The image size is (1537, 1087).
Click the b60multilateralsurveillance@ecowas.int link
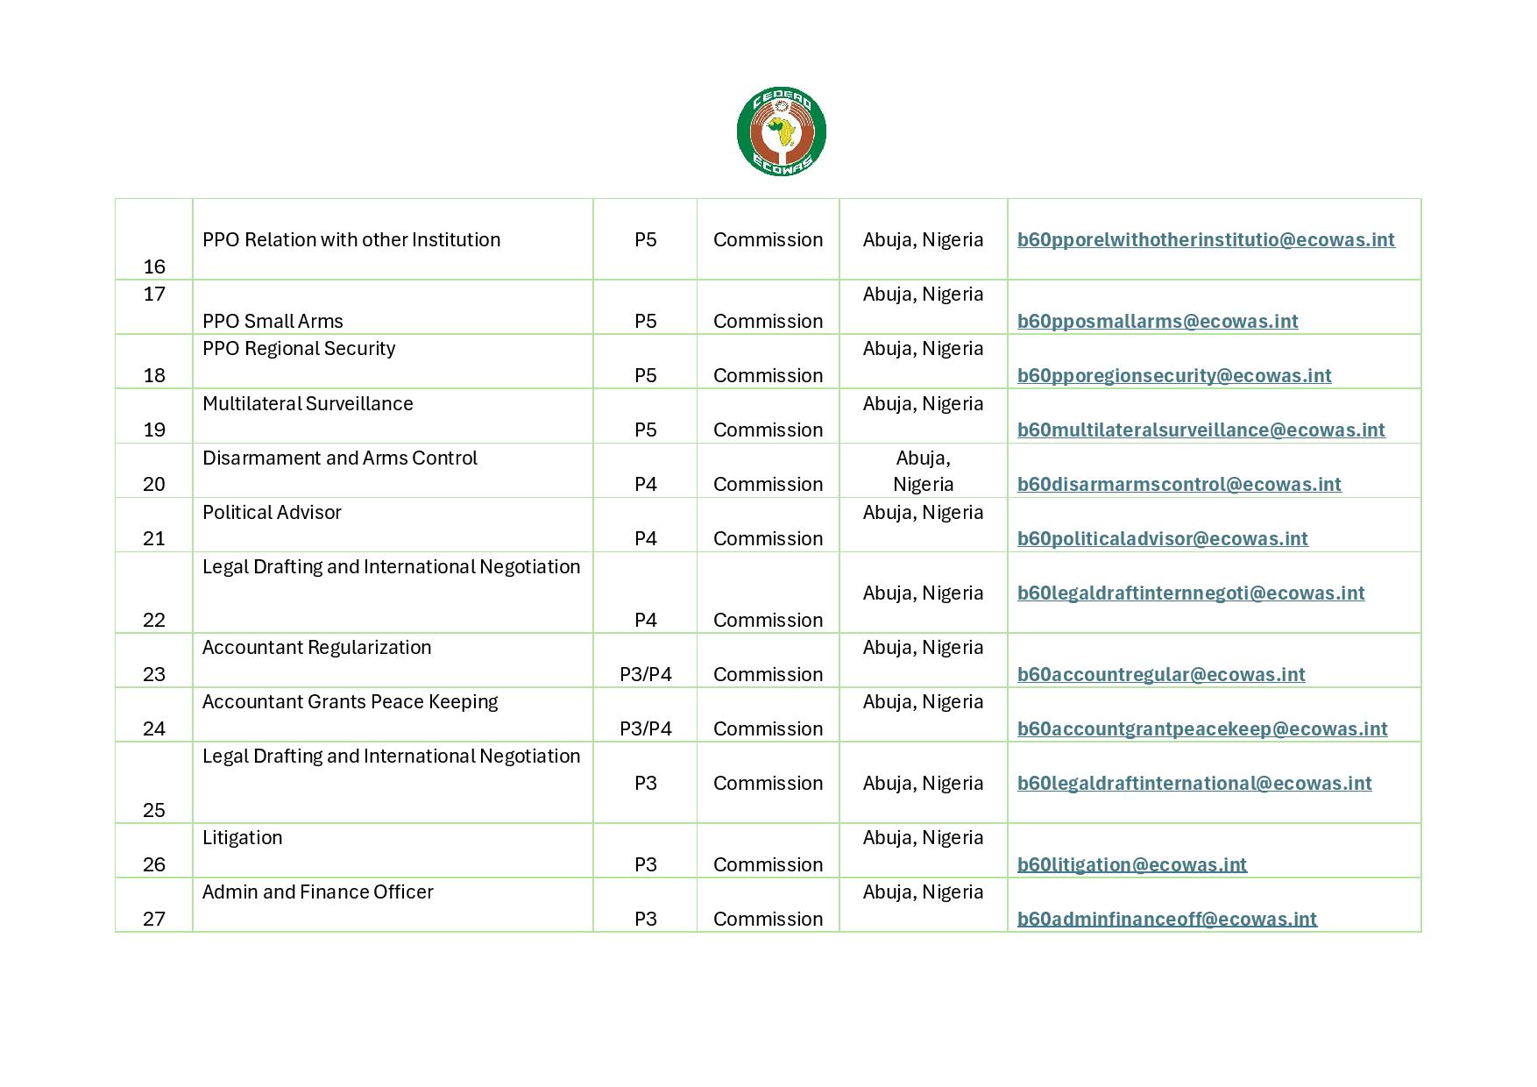[x=1200, y=430]
